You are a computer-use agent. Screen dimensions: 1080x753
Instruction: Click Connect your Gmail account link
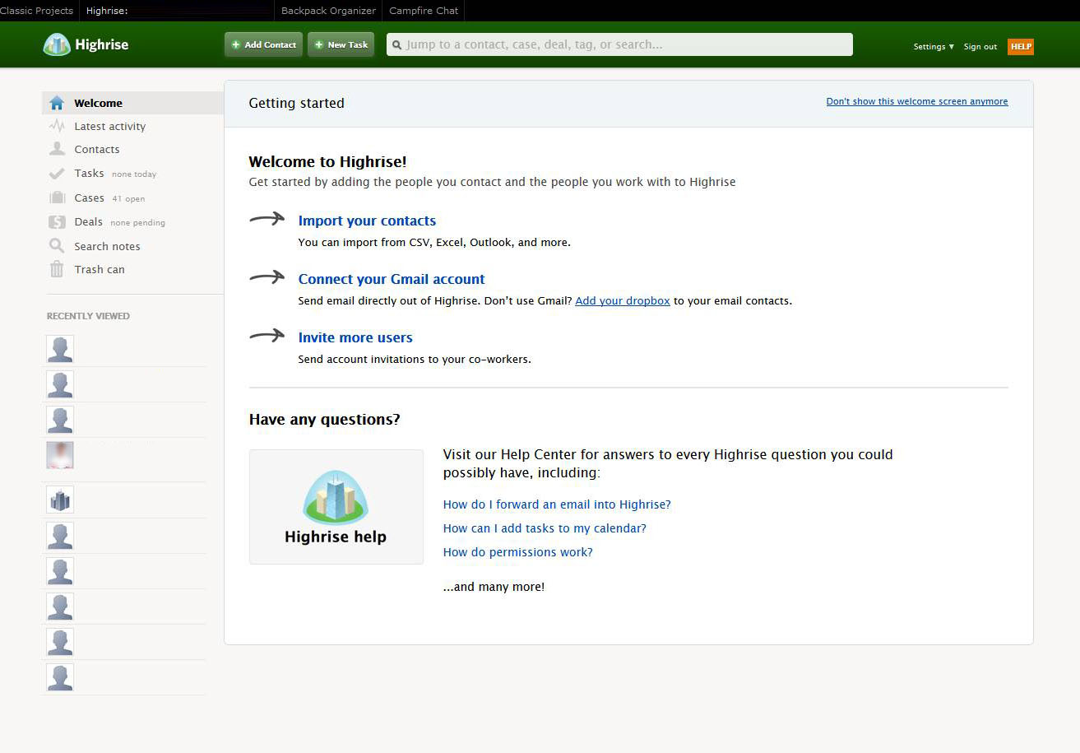392,279
